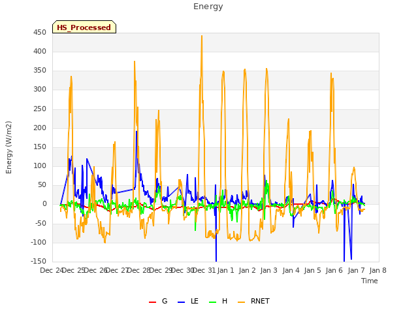The height and width of the screenshot is (314, 418).
Task: Click the LE peak near Dec 28
Action: click(137, 131)
